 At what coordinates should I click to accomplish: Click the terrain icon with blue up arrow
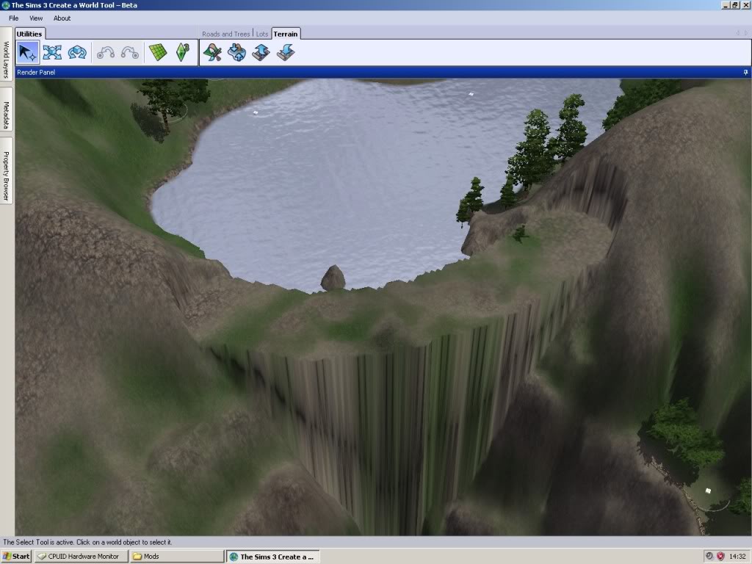coord(261,52)
